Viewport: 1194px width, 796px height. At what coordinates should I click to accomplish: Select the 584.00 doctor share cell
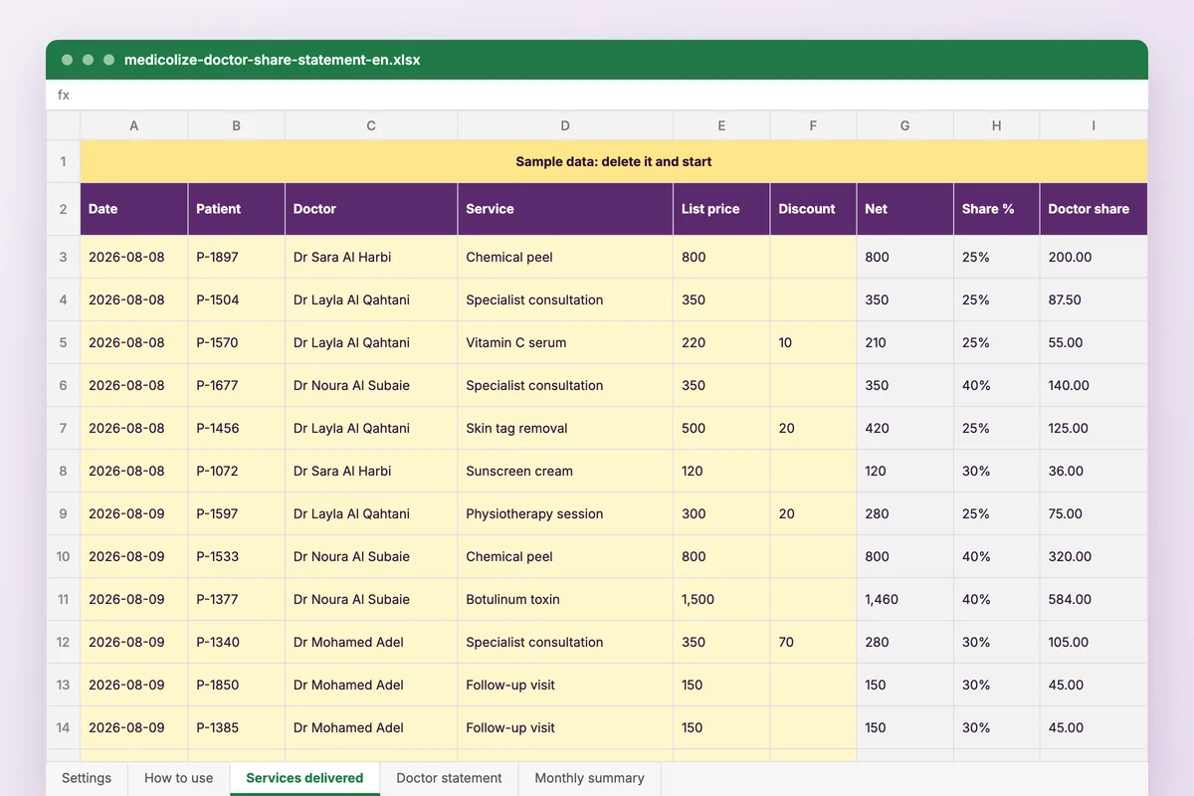pos(1094,599)
